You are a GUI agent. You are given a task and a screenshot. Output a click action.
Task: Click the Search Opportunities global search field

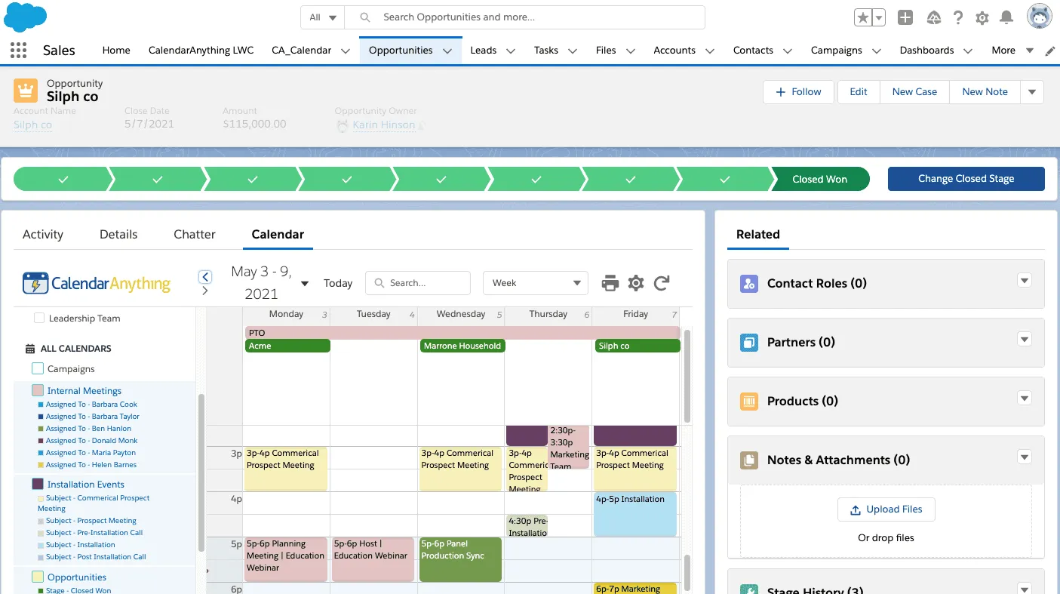click(x=525, y=17)
